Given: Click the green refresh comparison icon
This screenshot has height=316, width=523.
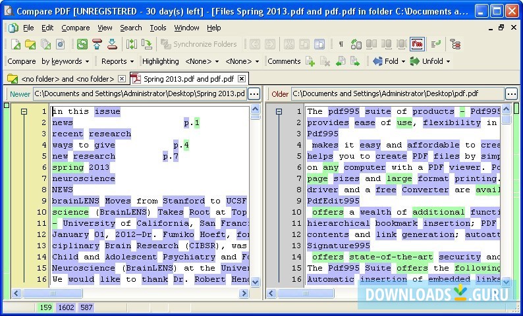Looking at the screenshot, I should [82, 44].
